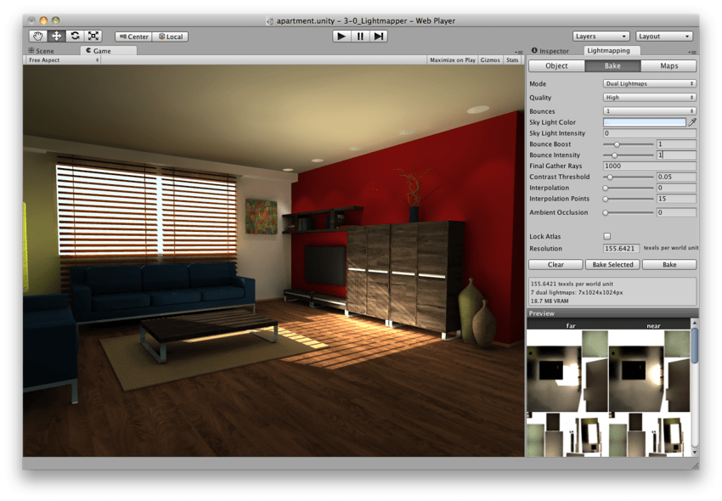
Task: Open the Quality dropdown set to High
Action: (649, 97)
